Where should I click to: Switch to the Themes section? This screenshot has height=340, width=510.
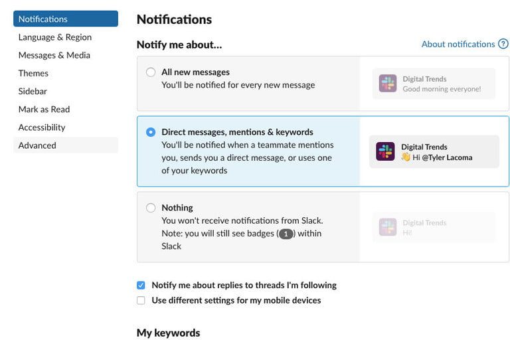pyautogui.click(x=33, y=73)
